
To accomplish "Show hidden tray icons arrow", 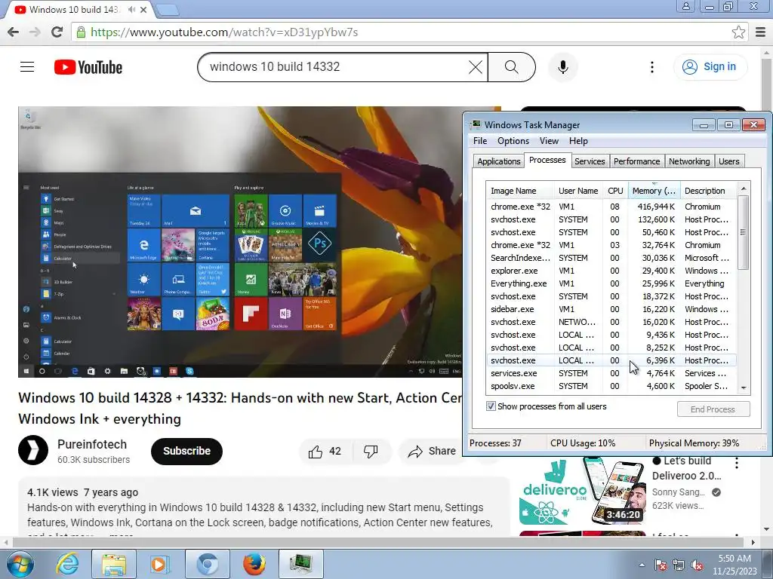I will click(x=642, y=565).
